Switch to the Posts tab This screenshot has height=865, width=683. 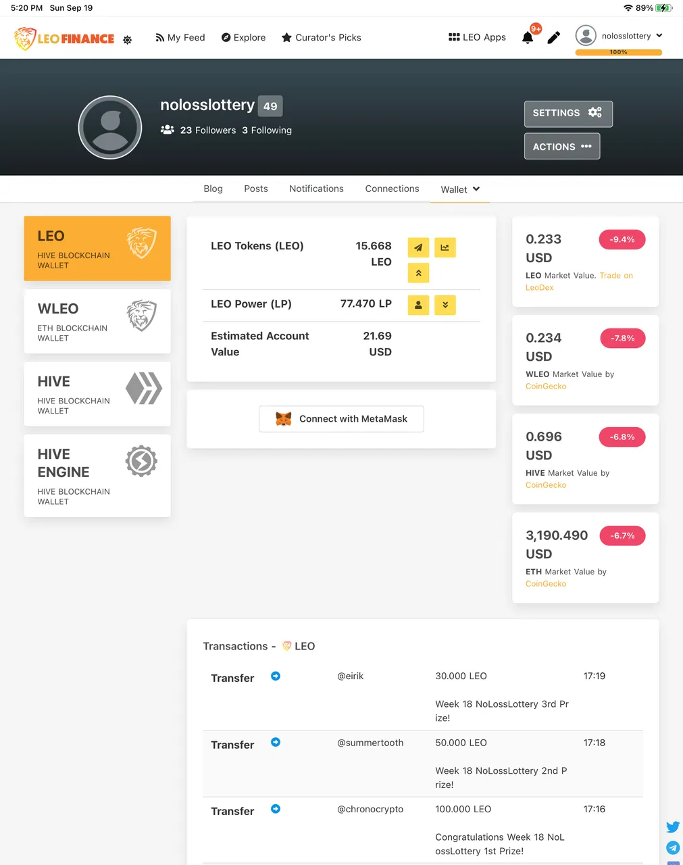coord(256,189)
